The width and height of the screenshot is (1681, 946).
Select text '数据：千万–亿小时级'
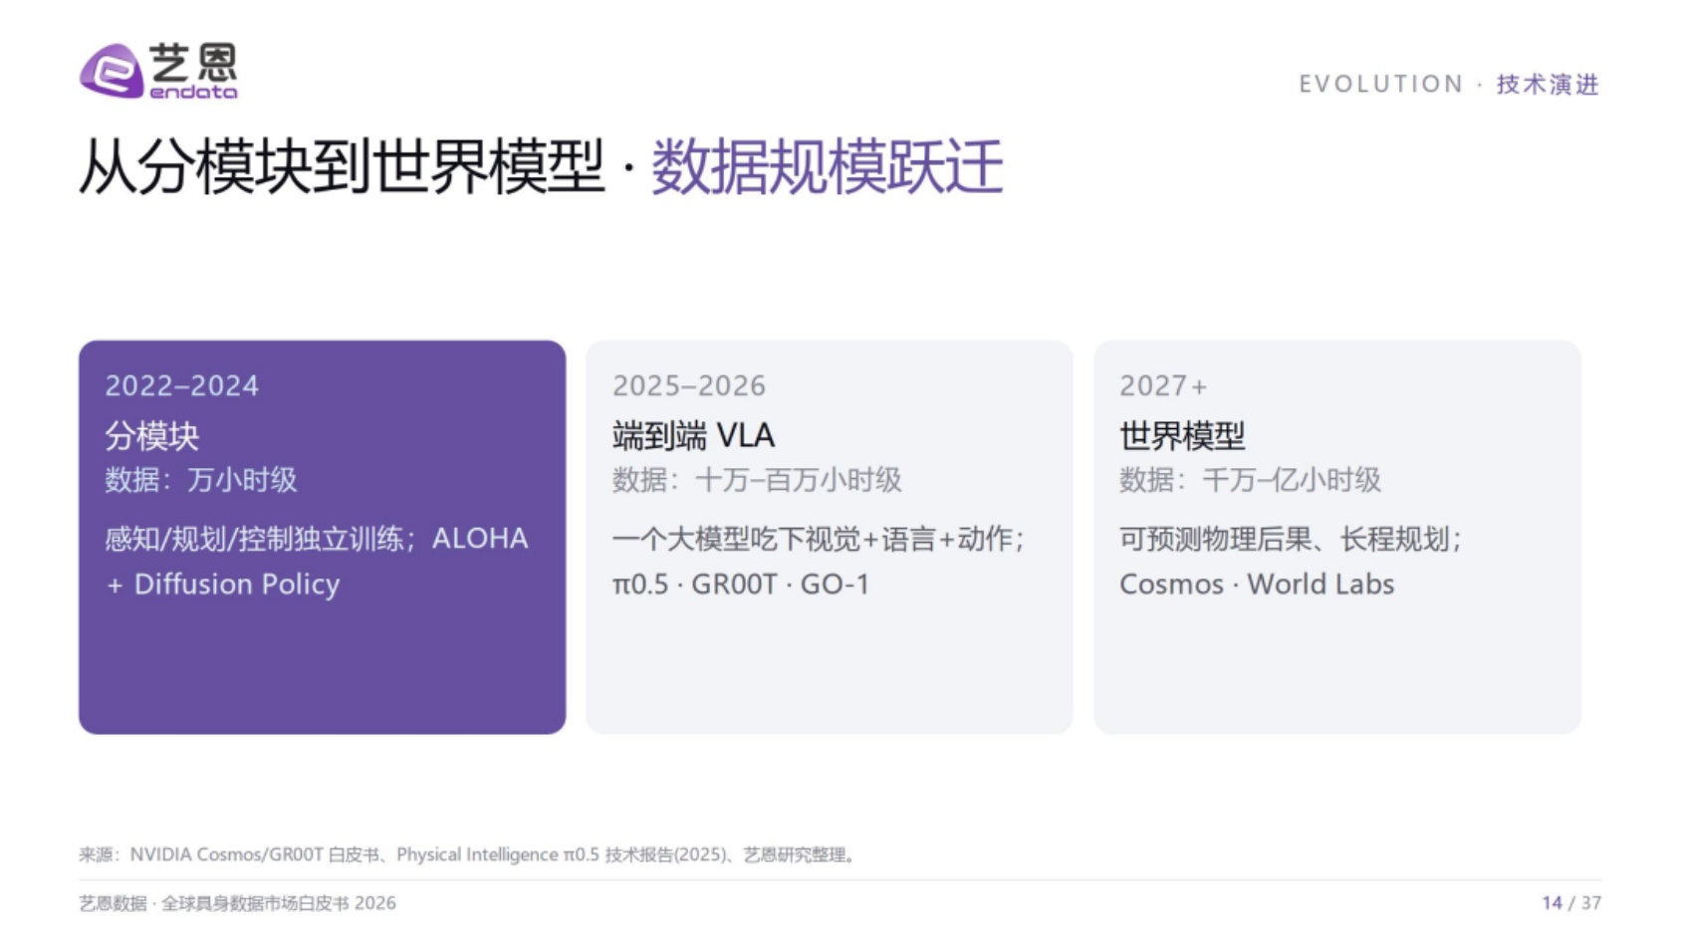1250,480
